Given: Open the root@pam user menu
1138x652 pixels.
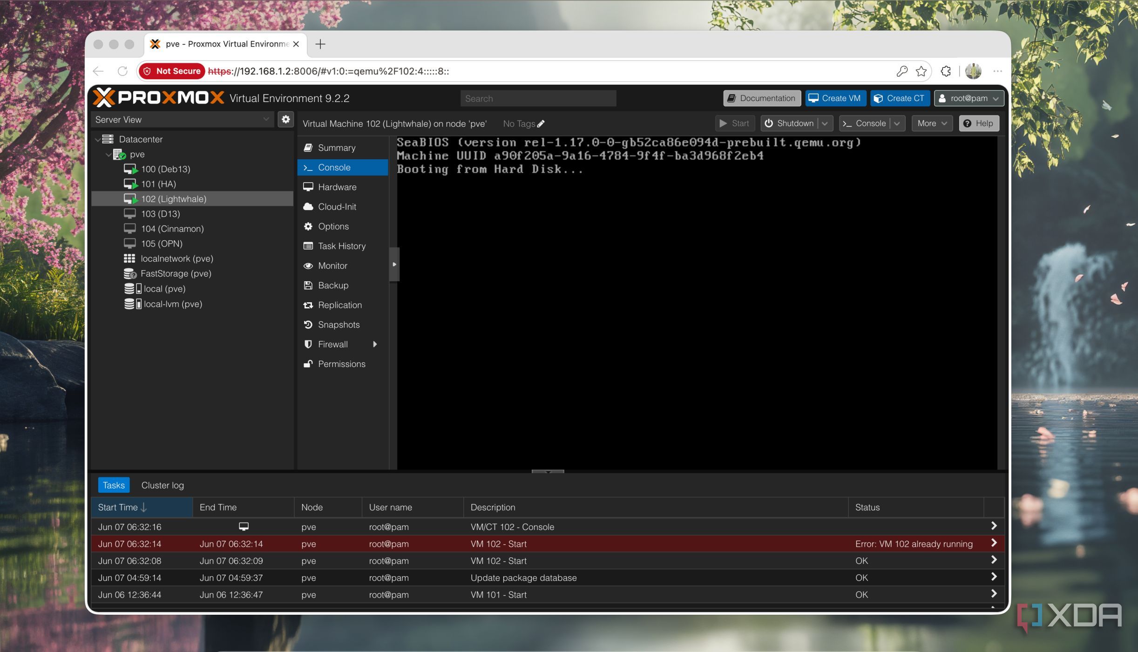Looking at the screenshot, I should (x=969, y=98).
